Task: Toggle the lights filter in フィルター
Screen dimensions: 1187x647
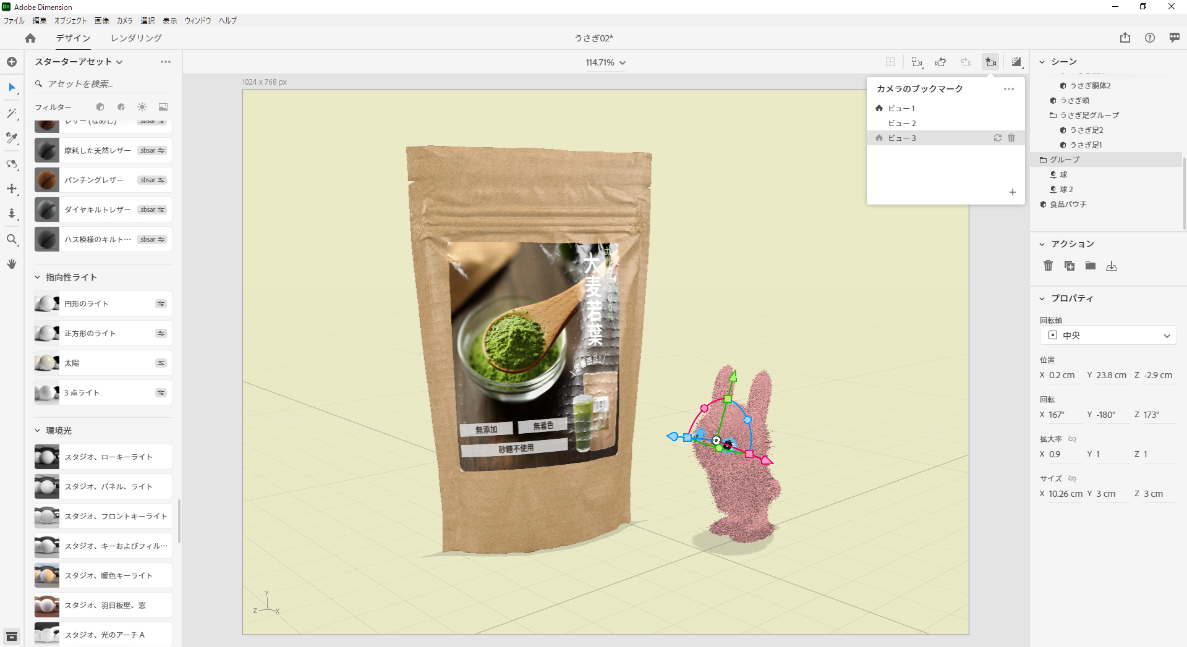Action: click(x=142, y=107)
